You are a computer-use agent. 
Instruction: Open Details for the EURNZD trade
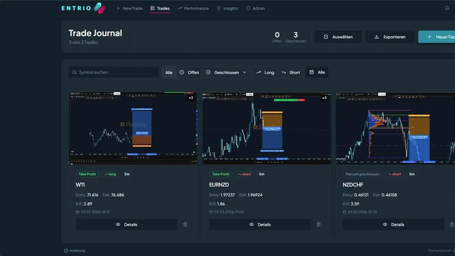click(x=260, y=224)
